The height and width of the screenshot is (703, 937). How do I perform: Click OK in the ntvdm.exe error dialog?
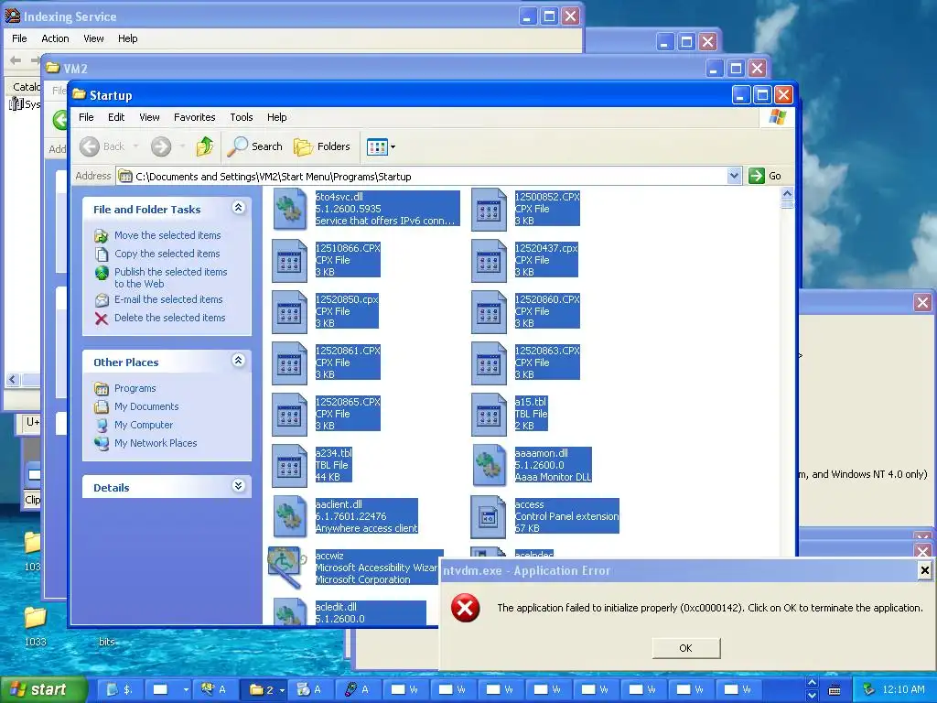pos(686,648)
